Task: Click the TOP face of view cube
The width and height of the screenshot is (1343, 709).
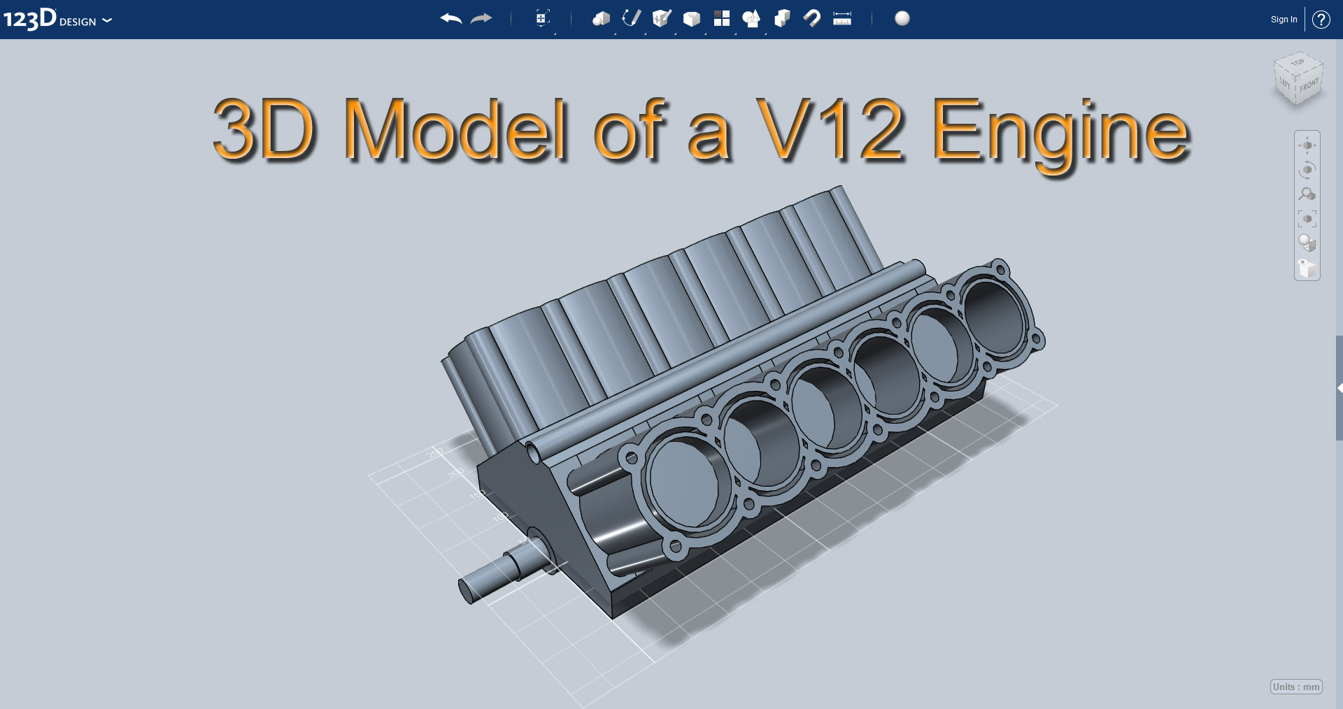Action: [x=1298, y=63]
